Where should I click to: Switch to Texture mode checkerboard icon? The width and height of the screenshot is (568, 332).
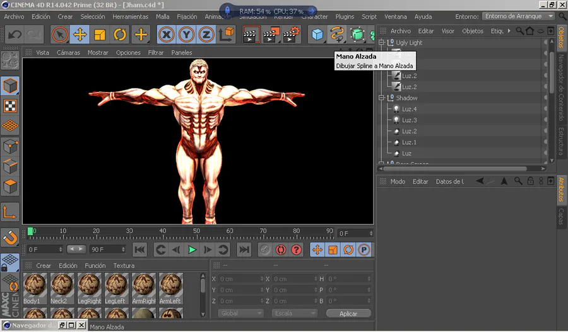pos(10,106)
